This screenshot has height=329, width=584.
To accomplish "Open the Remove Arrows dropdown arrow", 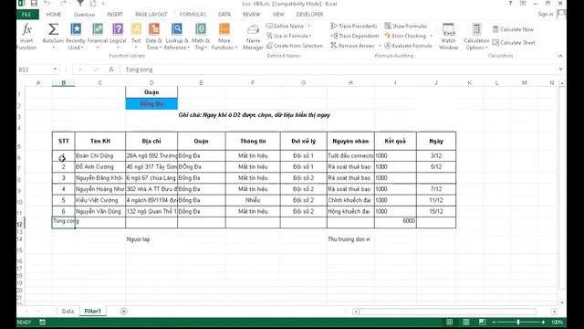I will click(380, 46).
